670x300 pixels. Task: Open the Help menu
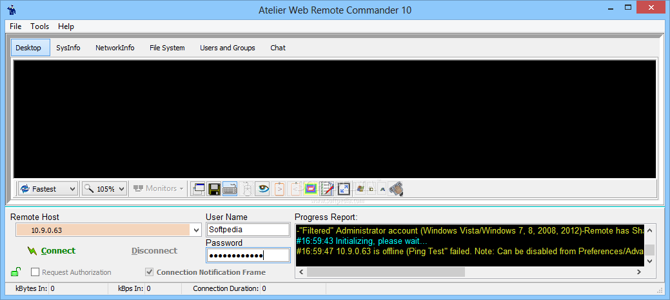tap(66, 26)
